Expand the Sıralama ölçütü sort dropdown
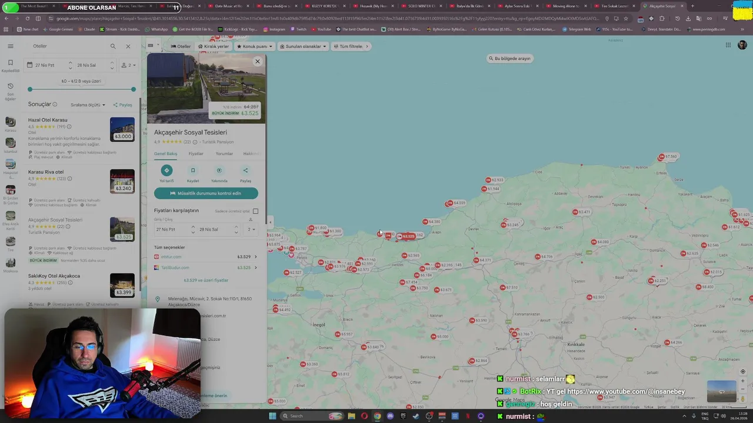 coord(88,105)
